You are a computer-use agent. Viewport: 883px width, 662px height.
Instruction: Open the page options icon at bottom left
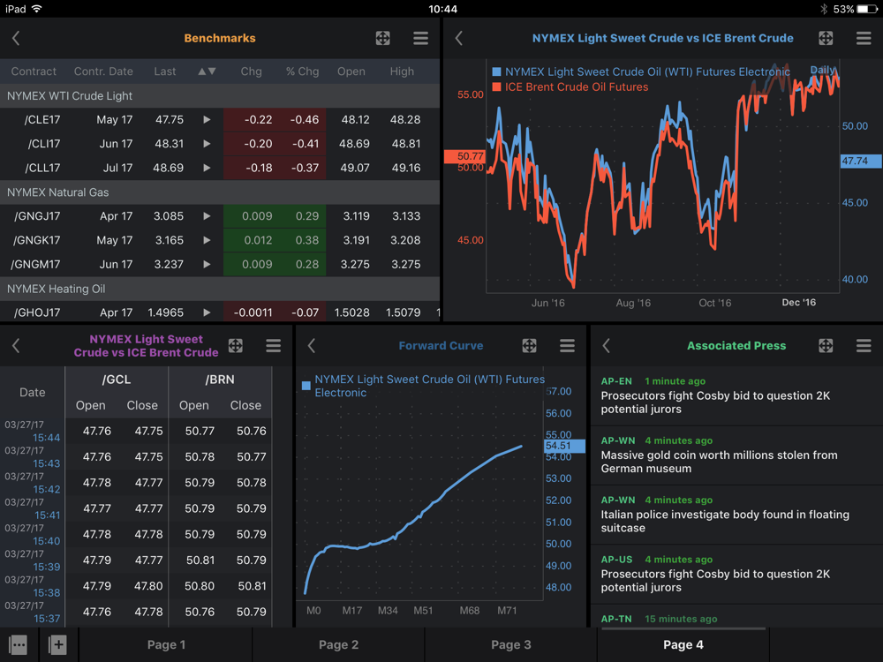coord(19,645)
